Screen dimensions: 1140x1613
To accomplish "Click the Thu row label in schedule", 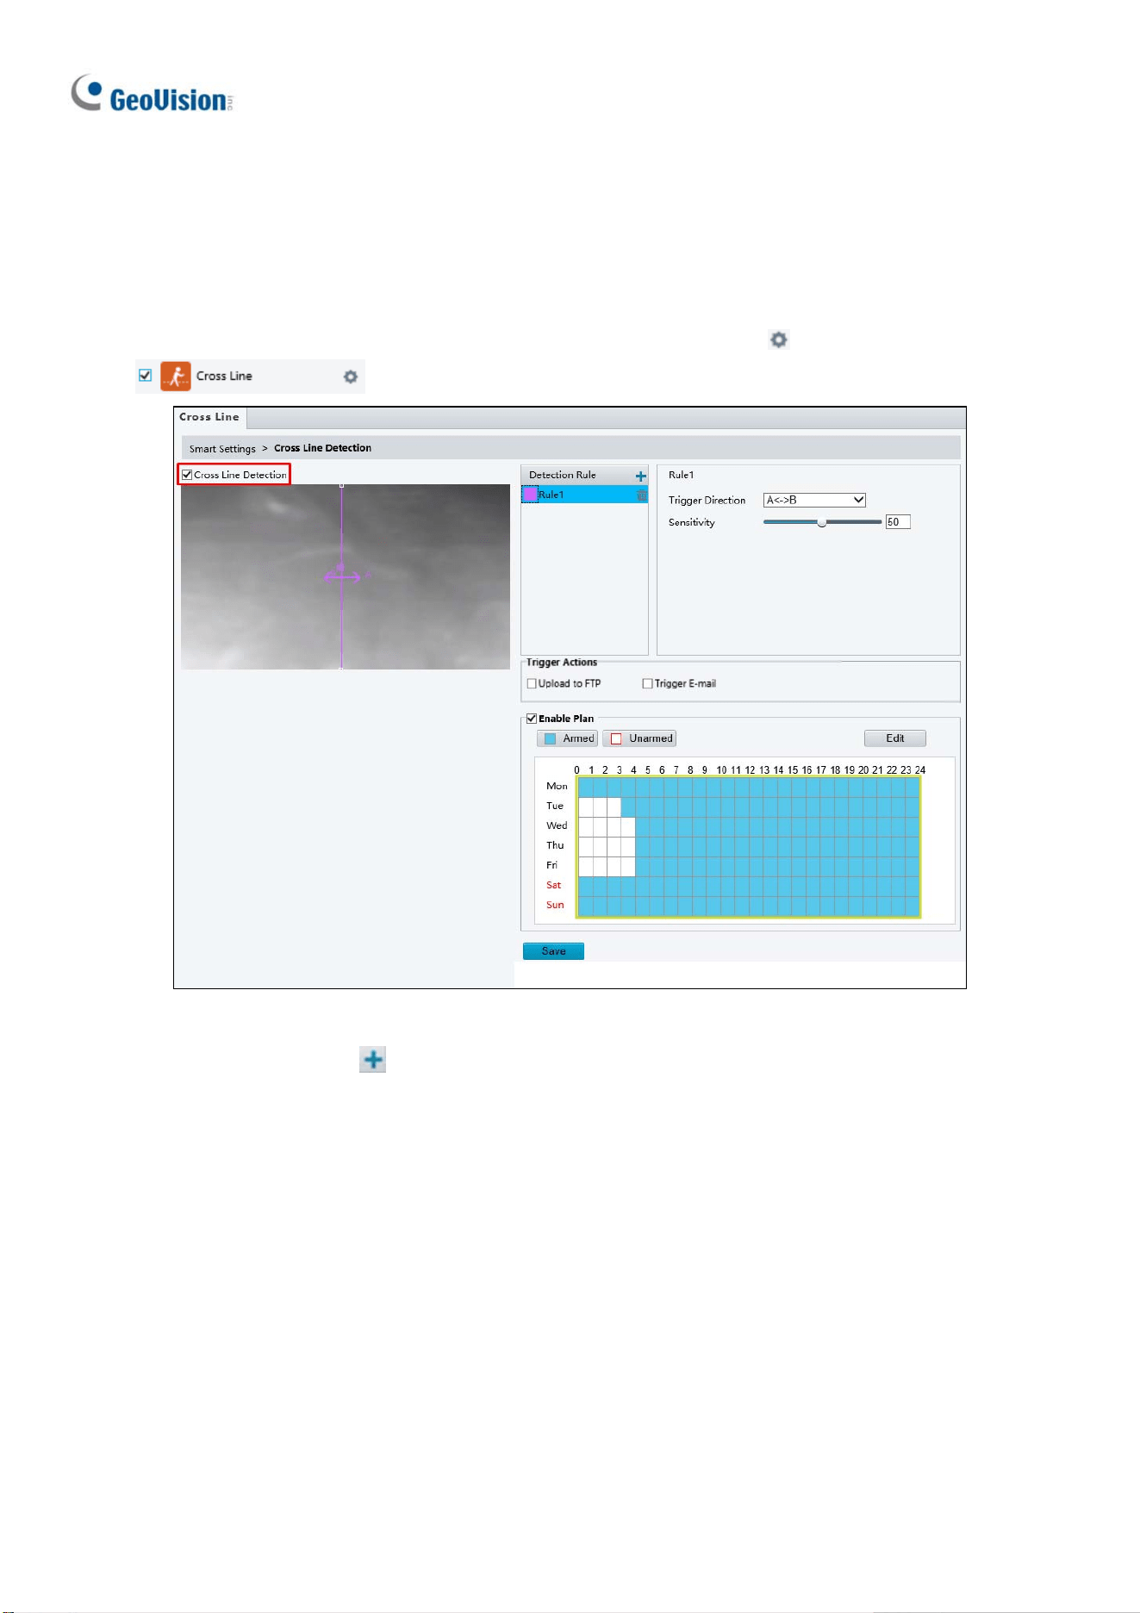I will click(555, 845).
